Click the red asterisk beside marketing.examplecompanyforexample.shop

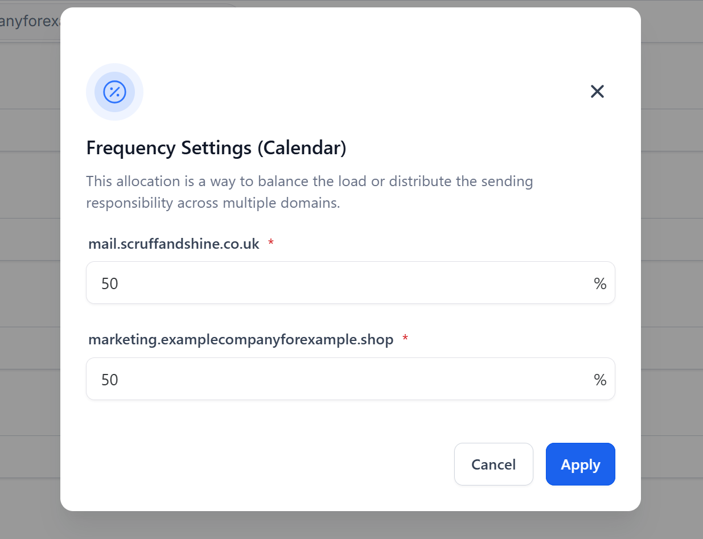coord(405,339)
